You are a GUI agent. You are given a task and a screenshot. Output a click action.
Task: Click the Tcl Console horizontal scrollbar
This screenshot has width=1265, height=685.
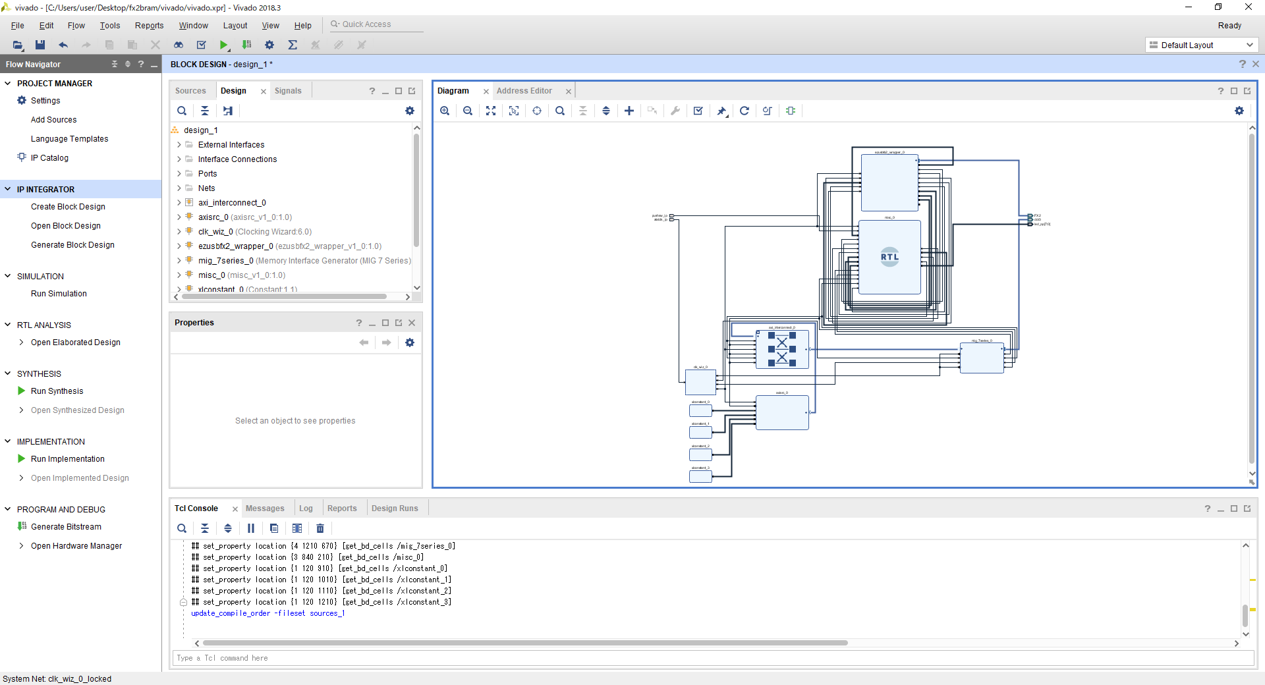click(x=524, y=643)
